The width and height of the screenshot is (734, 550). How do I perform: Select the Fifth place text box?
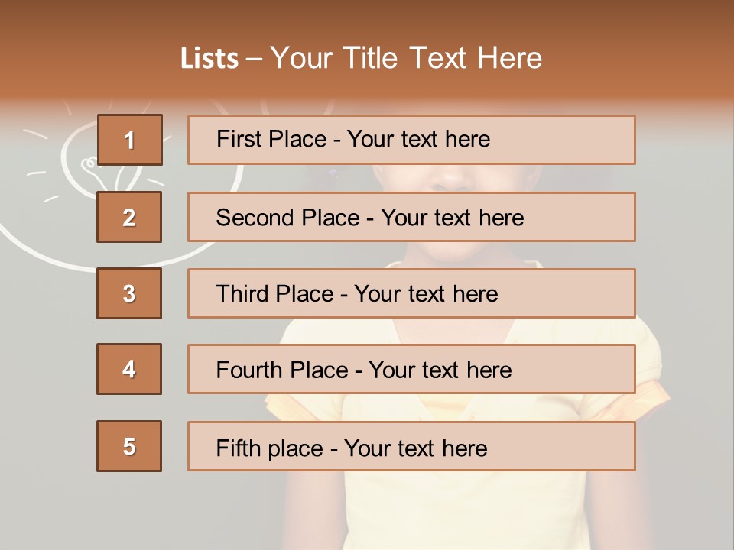click(x=411, y=446)
